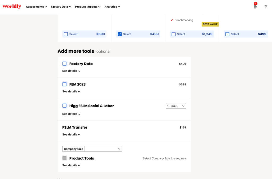Screen dimensions: 272x179
Task: Enable the FEM 2023 add-on checkbox
Action: point(65,84)
